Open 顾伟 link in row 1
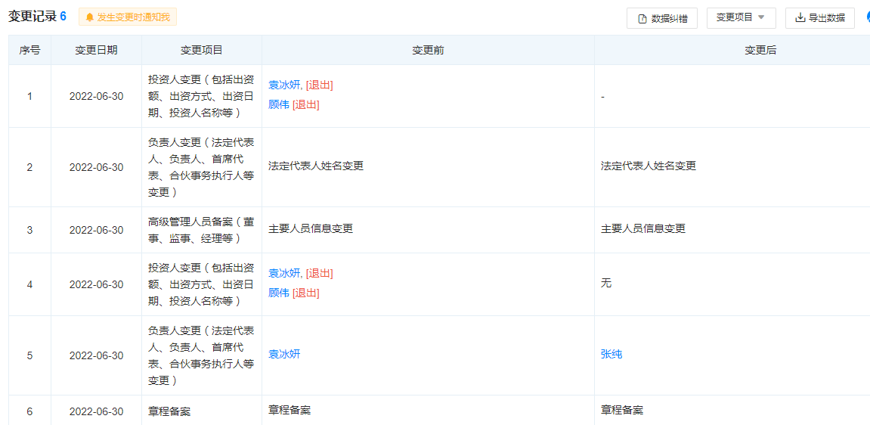 coord(279,104)
